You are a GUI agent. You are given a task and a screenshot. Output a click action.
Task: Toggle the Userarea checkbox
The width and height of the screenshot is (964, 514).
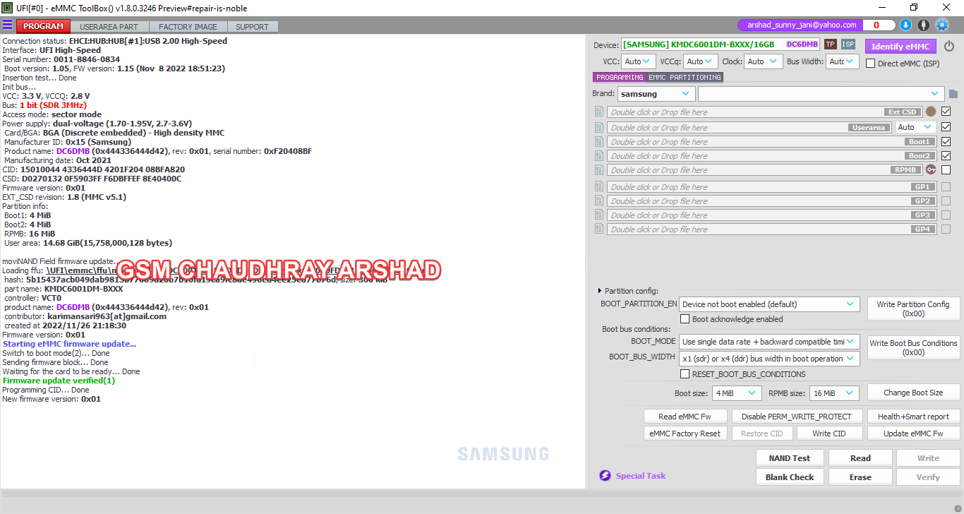point(946,127)
